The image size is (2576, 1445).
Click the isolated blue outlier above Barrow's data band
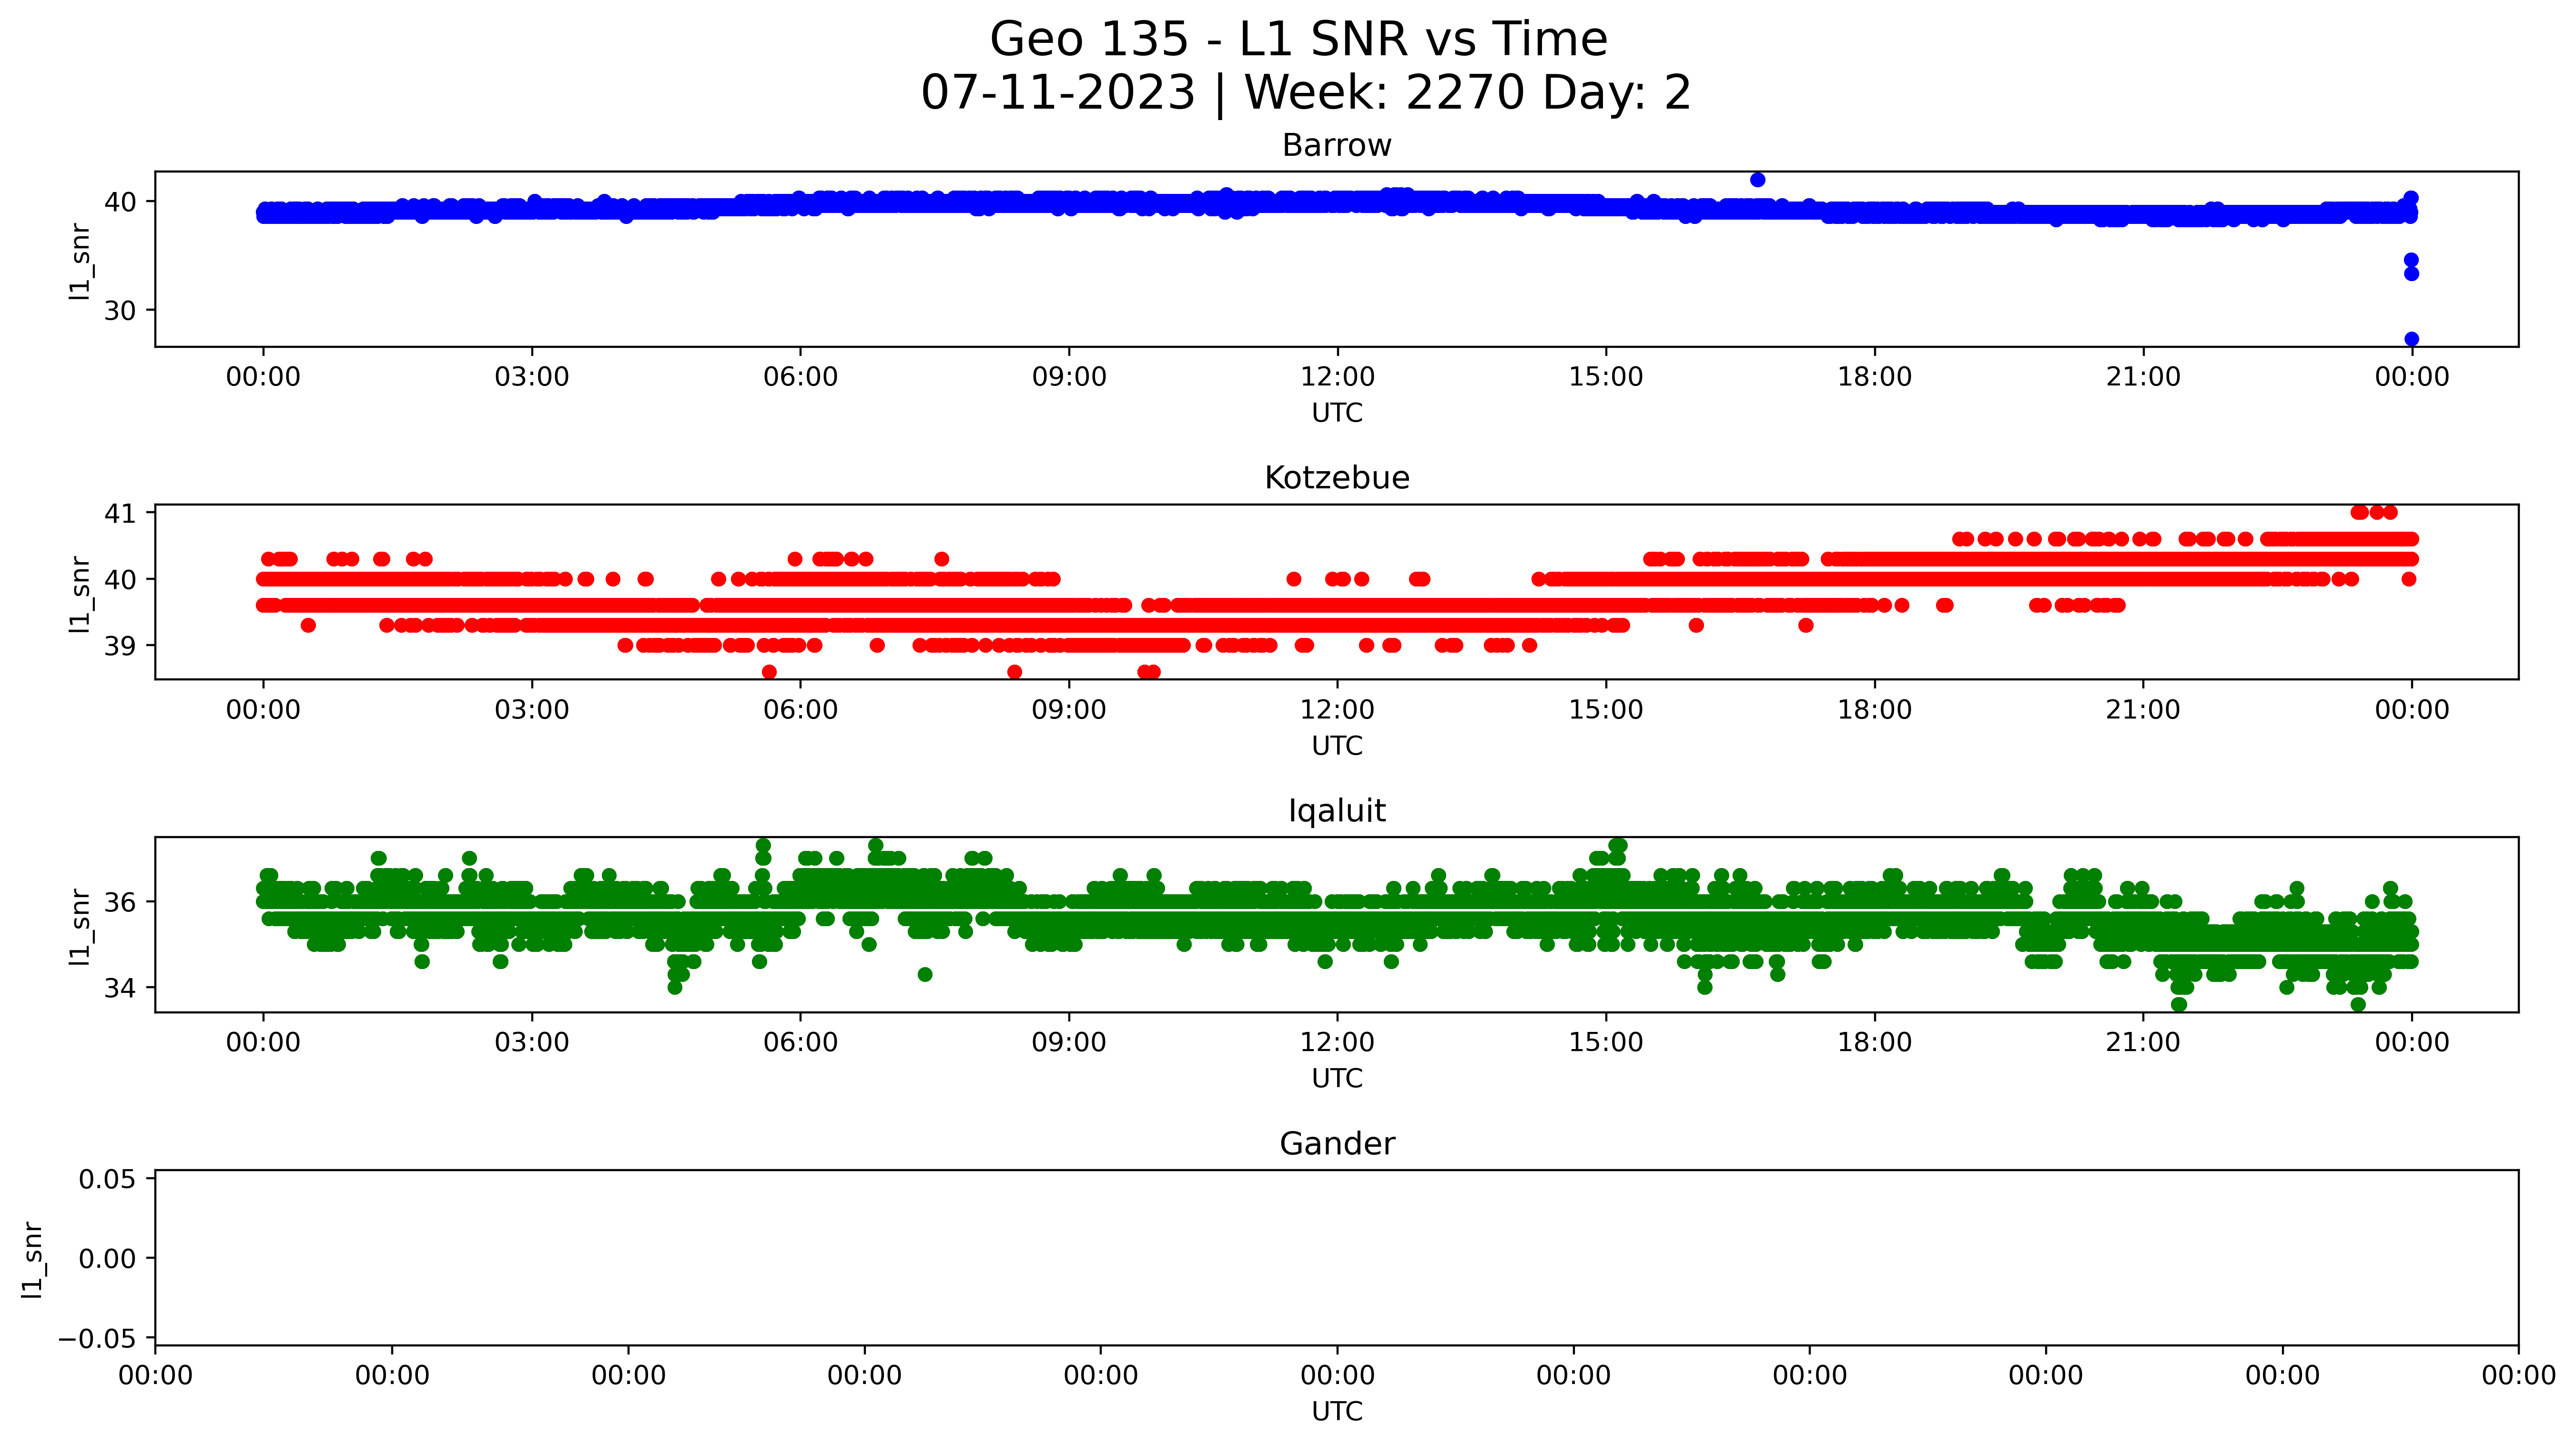(1758, 180)
